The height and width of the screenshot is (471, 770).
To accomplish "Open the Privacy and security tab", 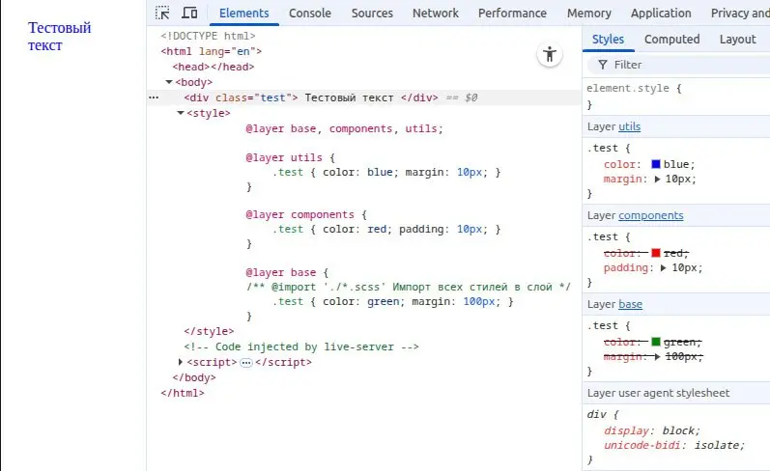I will 739,14.
